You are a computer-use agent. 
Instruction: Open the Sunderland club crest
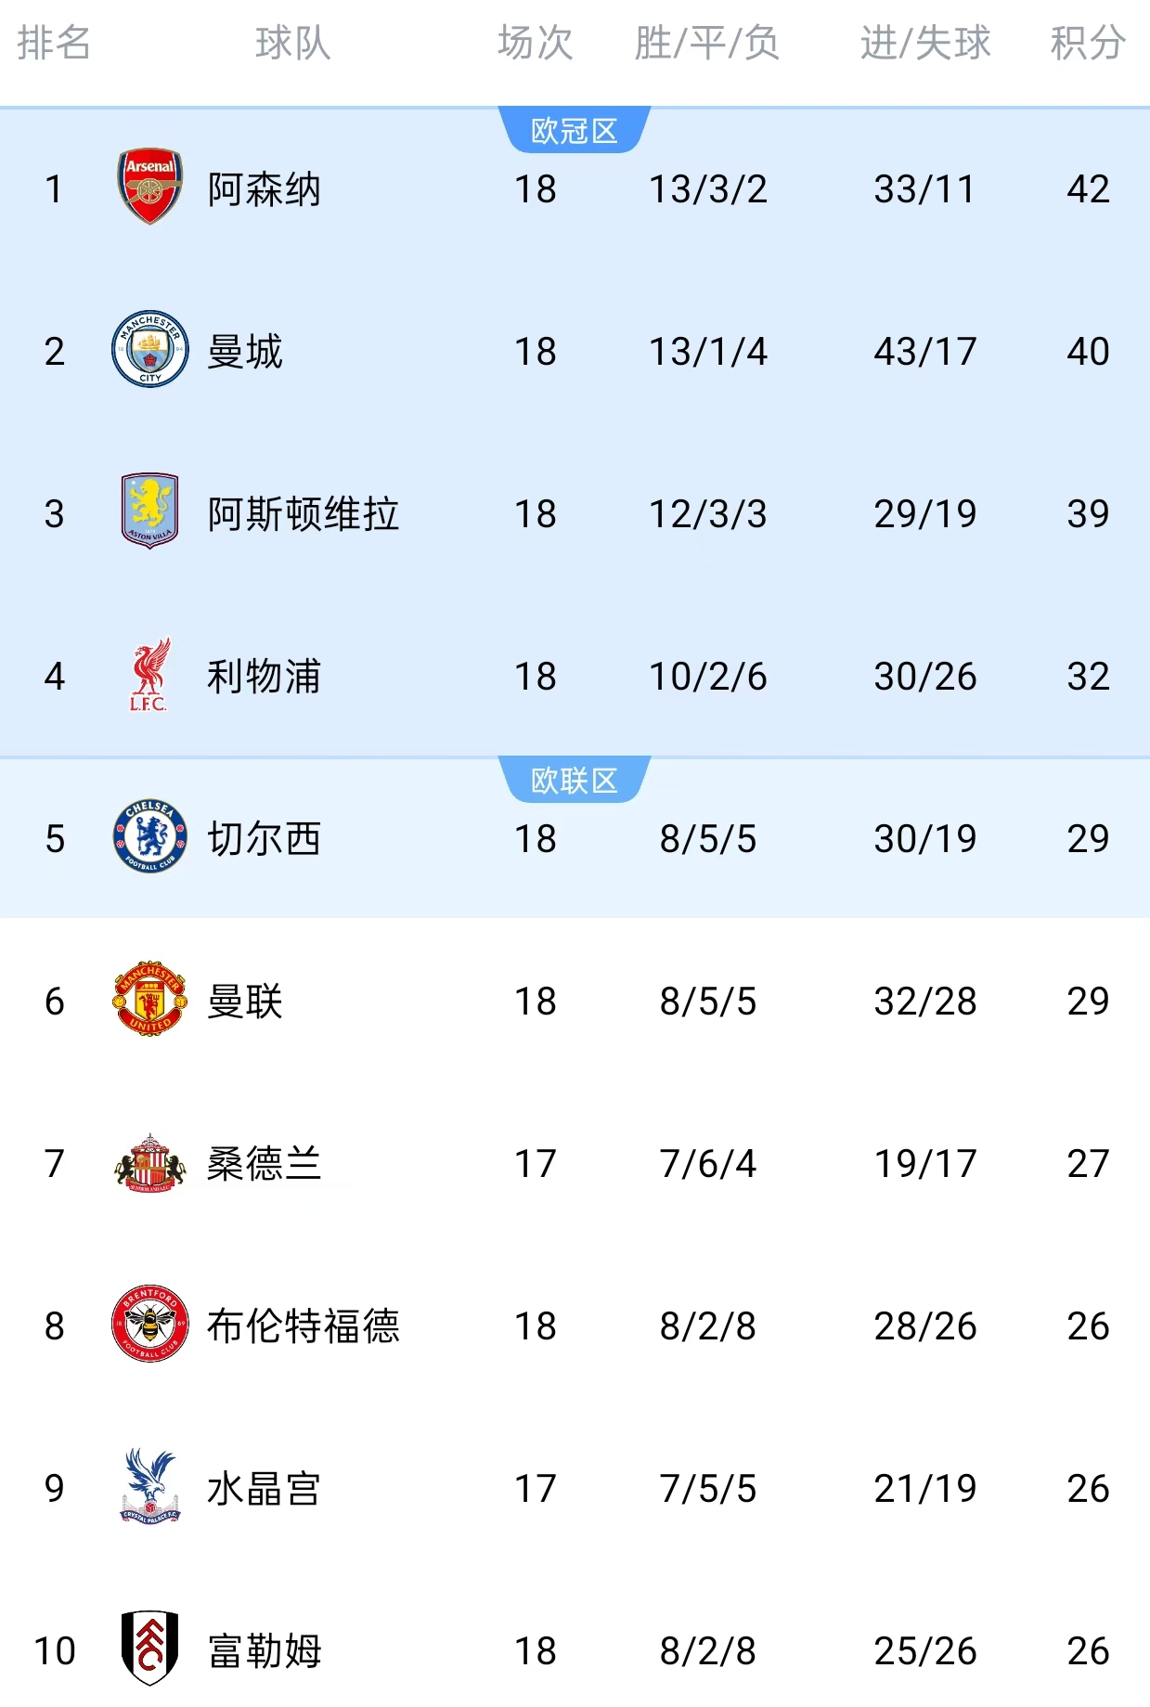[149, 1162]
